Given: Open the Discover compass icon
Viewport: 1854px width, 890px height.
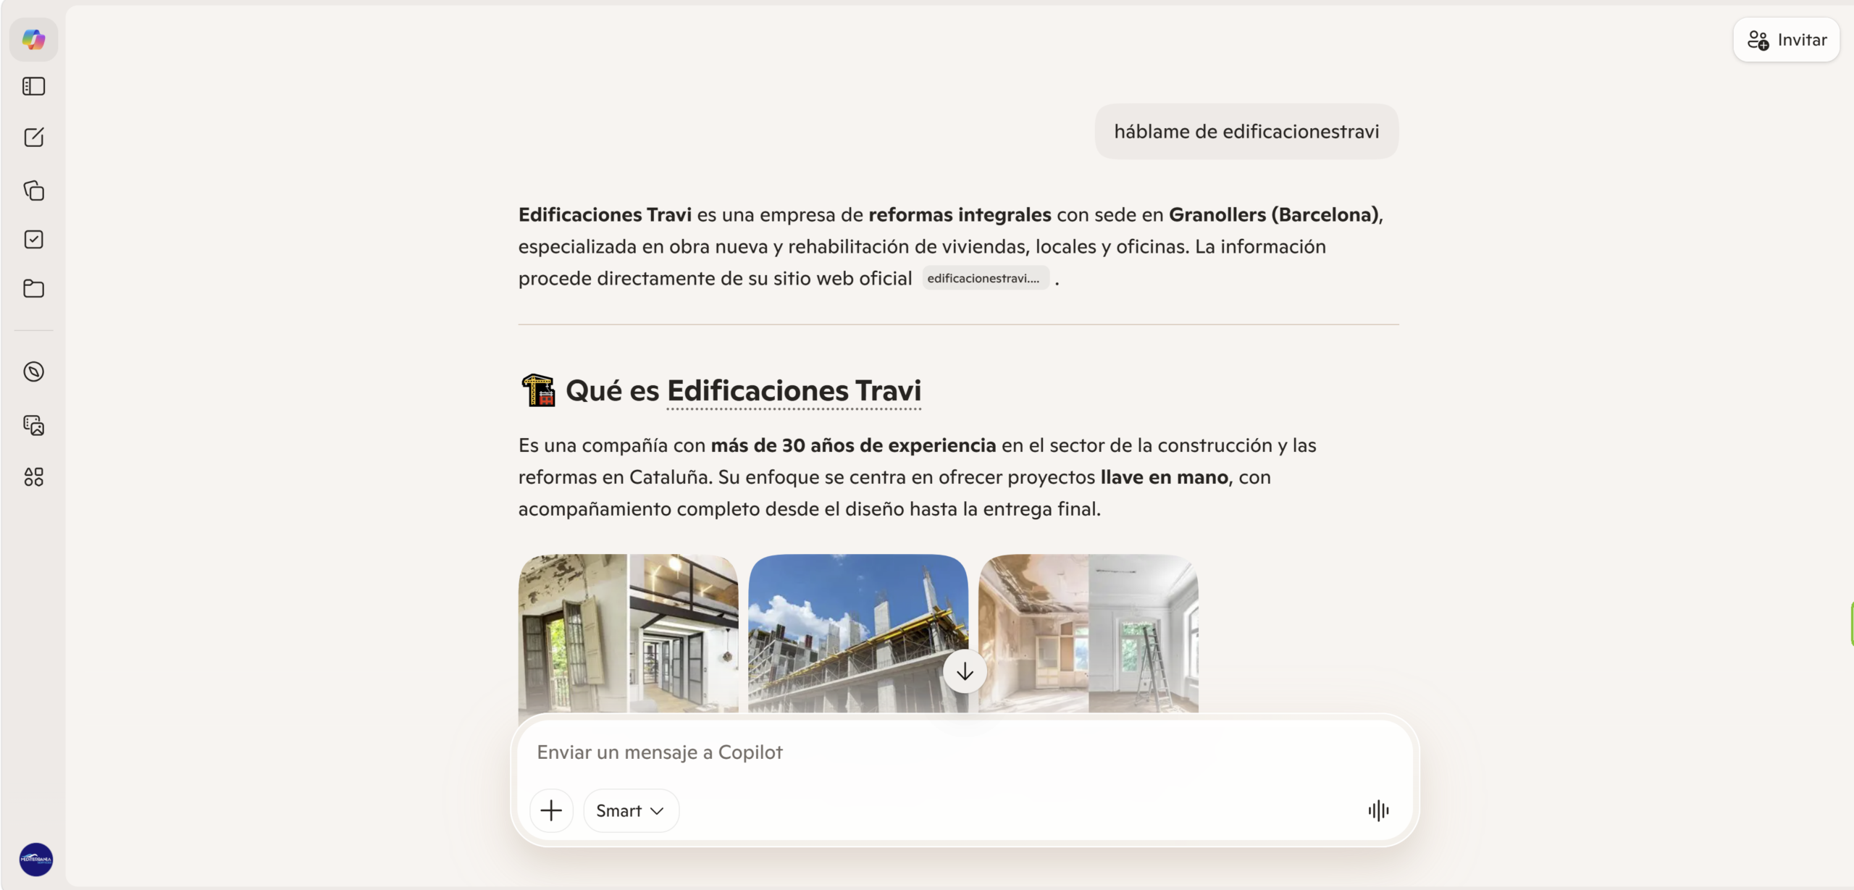Looking at the screenshot, I should tap(33, 371).
